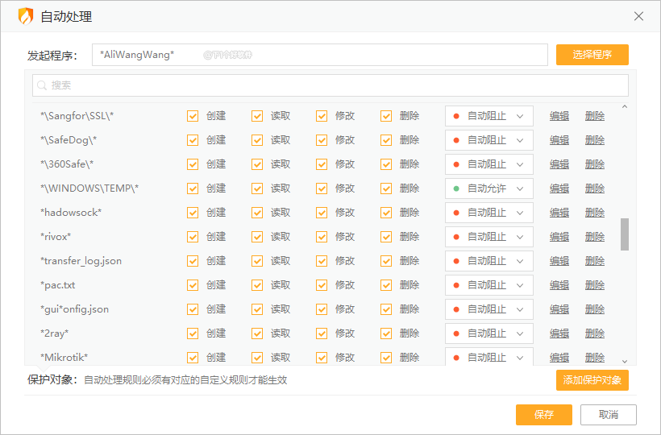Click the 添加保护对象 button
This screenshot has width=661, height=435.
point(592,380)
